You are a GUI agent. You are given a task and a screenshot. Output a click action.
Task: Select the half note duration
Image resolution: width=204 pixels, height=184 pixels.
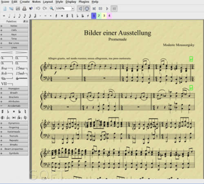pos(9,16)
